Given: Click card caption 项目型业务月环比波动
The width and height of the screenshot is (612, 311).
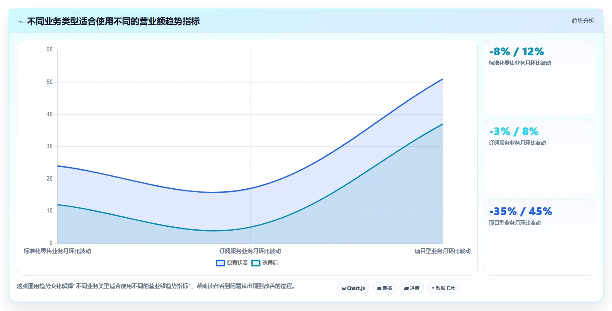Looking at the screenshot, I should pyautogui.click(x=515, y=222).
